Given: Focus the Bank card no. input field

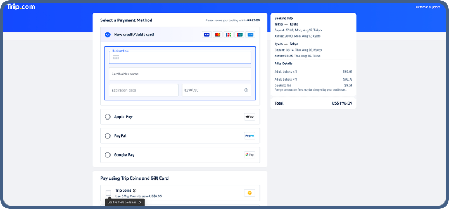Looking at the screenshot, I should [x=180, y=57].
